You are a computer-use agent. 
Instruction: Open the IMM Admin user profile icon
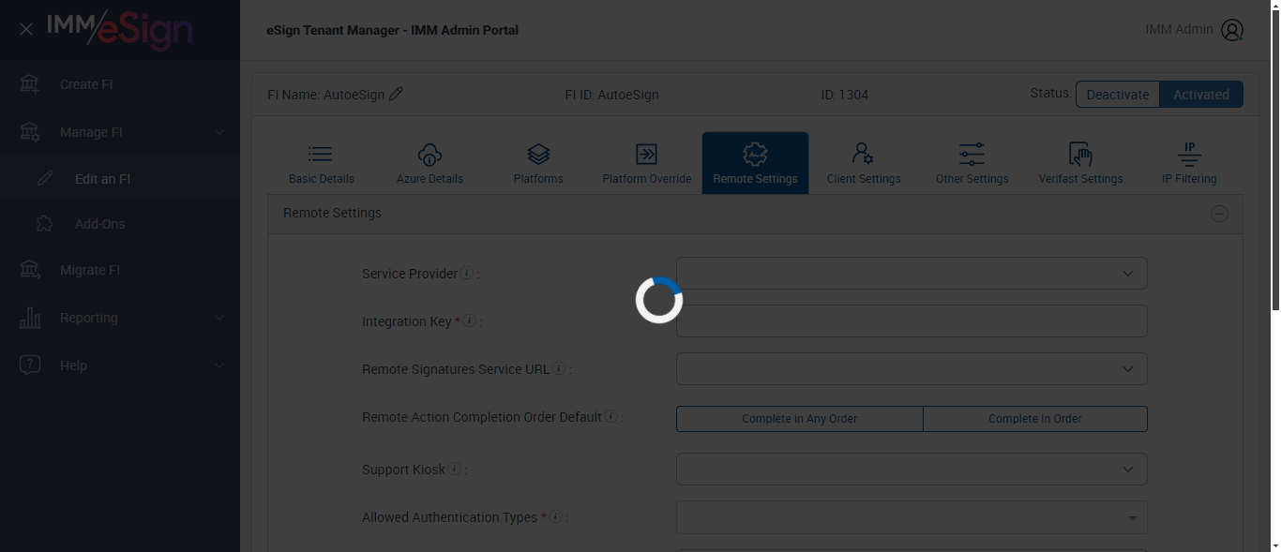tap(1231, 30)
